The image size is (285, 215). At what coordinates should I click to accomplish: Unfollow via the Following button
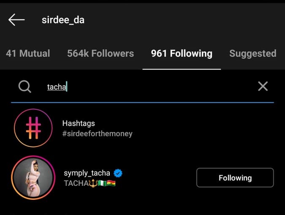pos(235,178)
